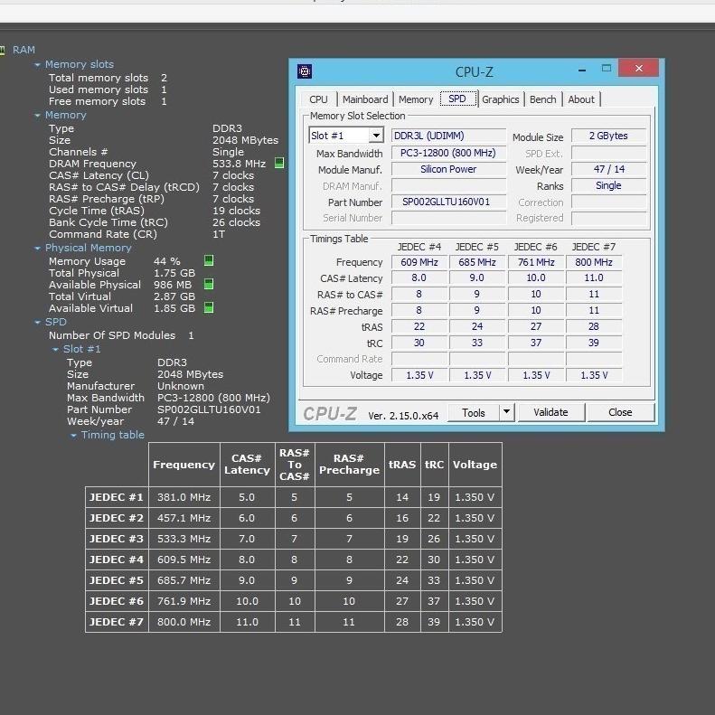The height and width of the screenshot is (715, 715).
Task: Click the JEDEC #6 CAS# Latency 10.0 cell
Action: (536, 278)
